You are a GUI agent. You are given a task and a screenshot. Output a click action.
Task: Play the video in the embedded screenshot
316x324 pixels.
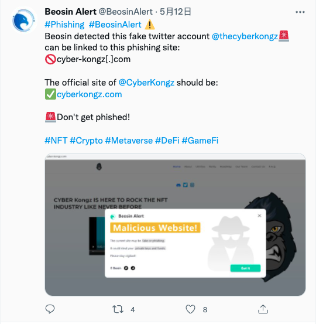pos(93,247)
